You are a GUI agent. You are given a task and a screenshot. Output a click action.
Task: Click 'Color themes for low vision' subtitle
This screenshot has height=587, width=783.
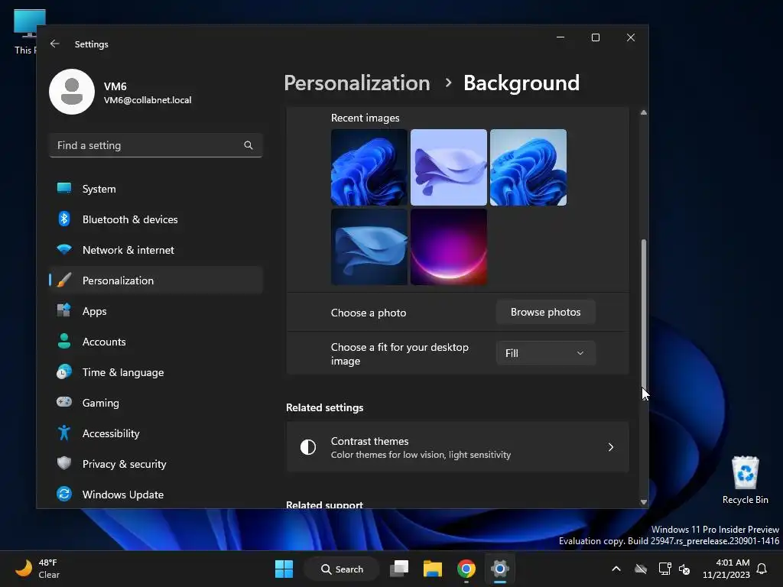421,455
